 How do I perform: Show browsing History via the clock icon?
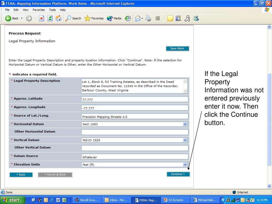(128, 18)
